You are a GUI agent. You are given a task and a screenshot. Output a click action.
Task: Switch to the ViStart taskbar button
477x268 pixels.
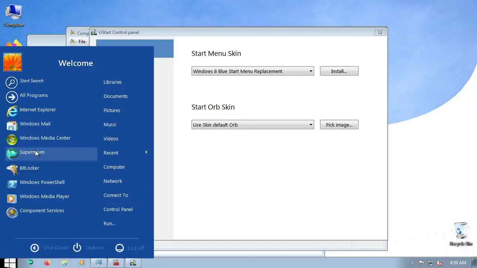click(x=133, y=262)
